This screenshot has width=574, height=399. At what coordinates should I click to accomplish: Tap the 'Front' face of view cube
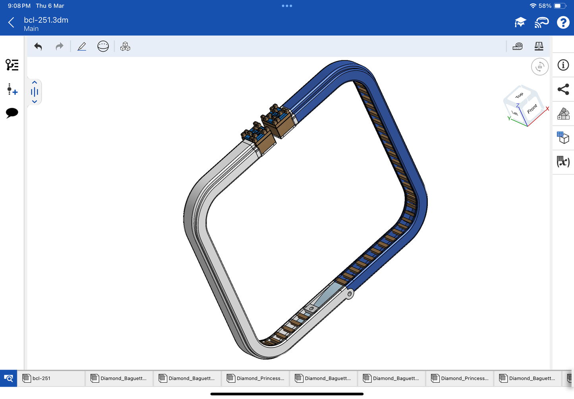coord(532,108)
